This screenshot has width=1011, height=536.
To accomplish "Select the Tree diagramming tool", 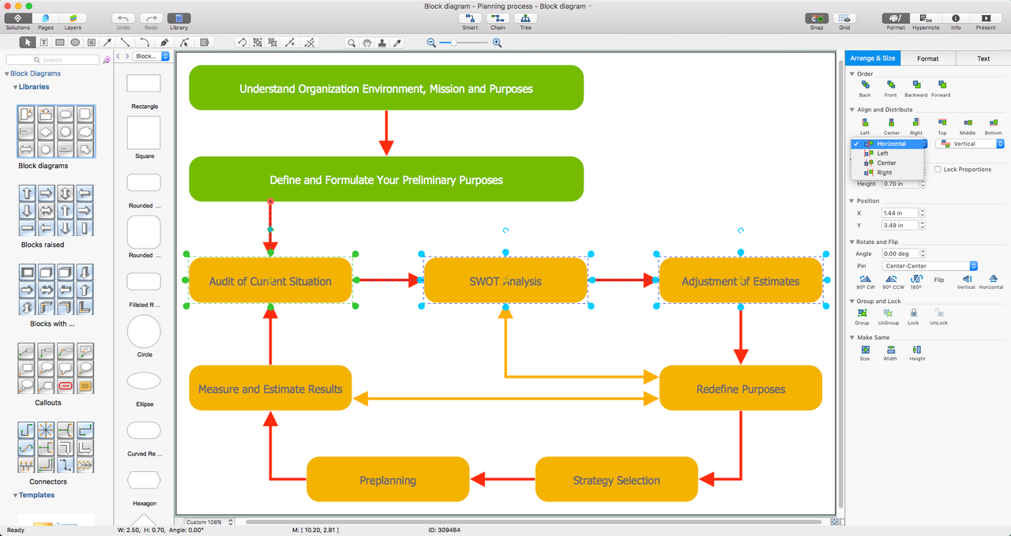I will click(525, 21).
